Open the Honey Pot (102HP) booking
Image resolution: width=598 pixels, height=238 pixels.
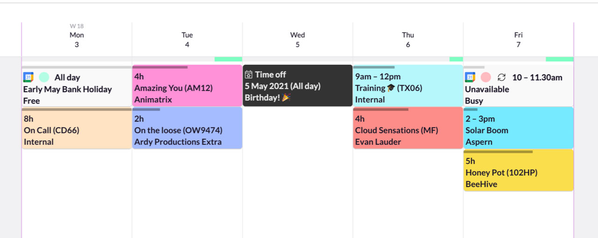click(519, 170)
